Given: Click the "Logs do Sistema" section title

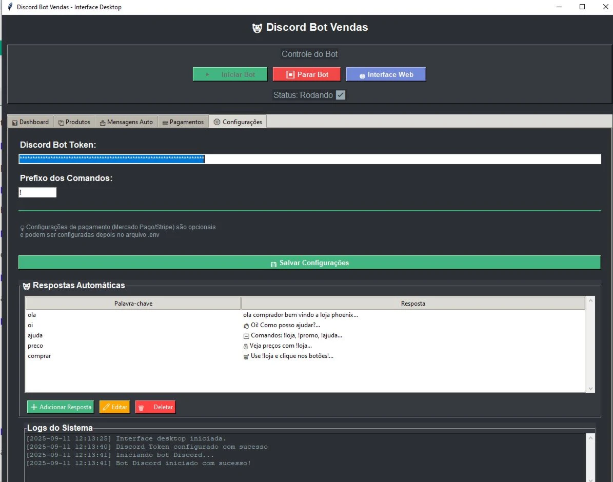Looking at the screenshot, I should (60, 428).
